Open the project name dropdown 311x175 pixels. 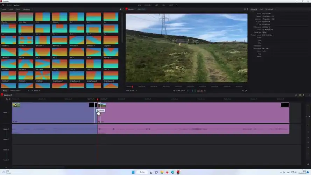[x=17, y=5]
